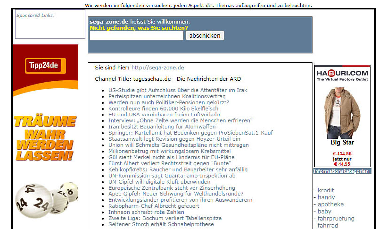Viewport: 379px width, 229px height.
Task: Click the search text input field
Action: point(136,36)
